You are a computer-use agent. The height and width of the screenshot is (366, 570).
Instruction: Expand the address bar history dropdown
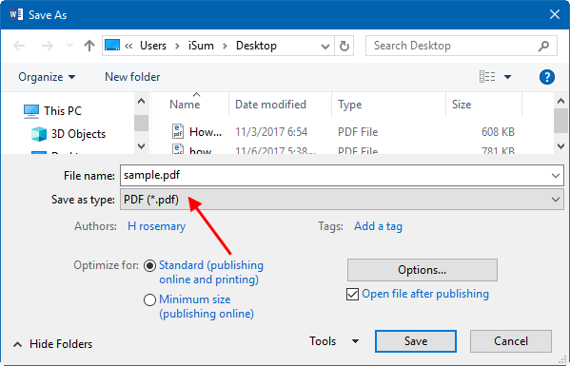tap(325, 47)
